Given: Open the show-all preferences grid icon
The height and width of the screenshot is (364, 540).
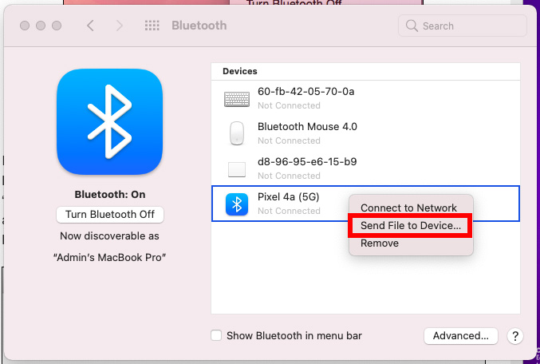Looking at the screenshot, I should tap(152, 26).
